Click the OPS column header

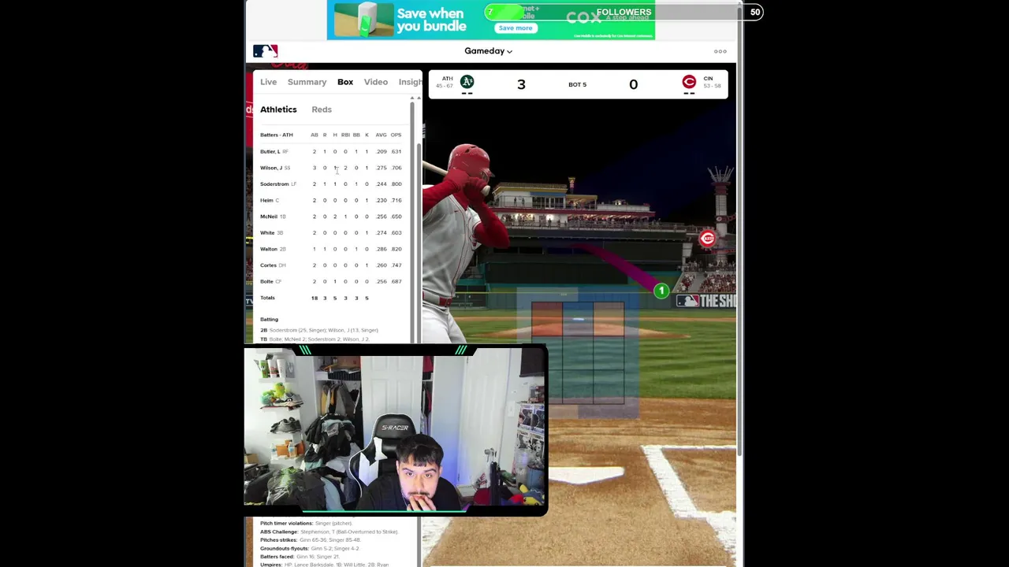(x=396, y=135)
